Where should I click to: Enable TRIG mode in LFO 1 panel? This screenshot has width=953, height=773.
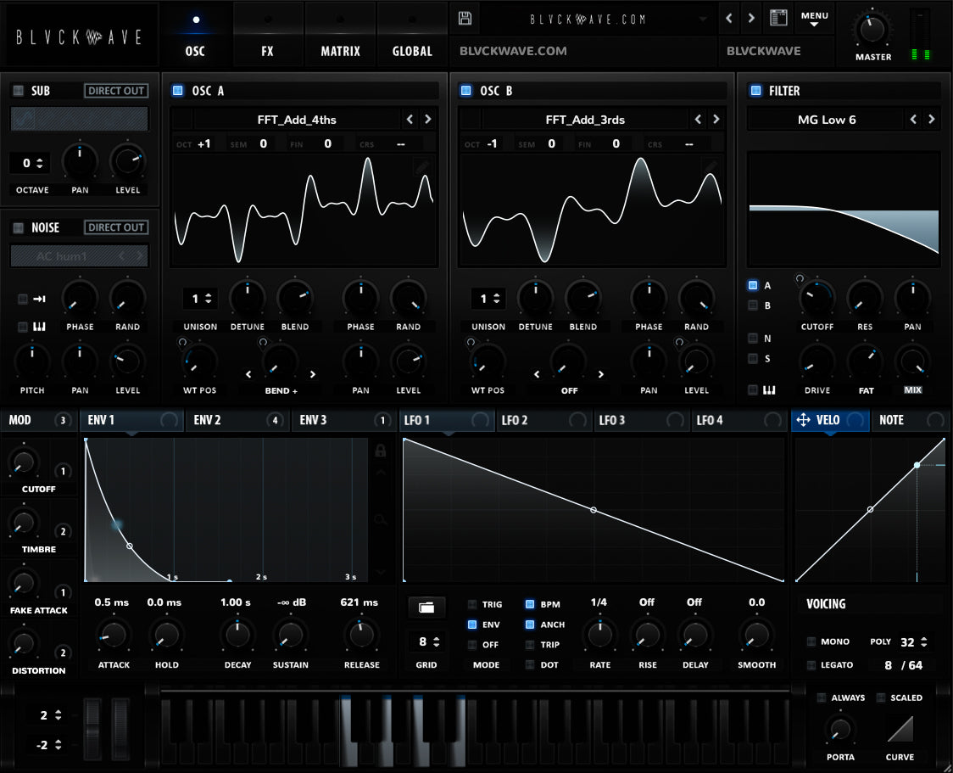tap(471, 604)
